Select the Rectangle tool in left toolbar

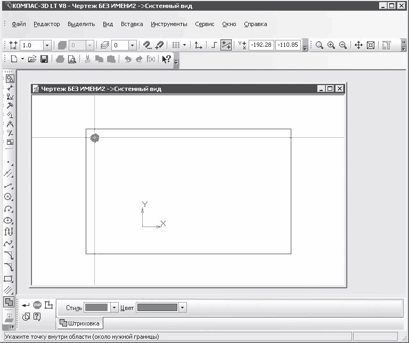pos(8,279)
